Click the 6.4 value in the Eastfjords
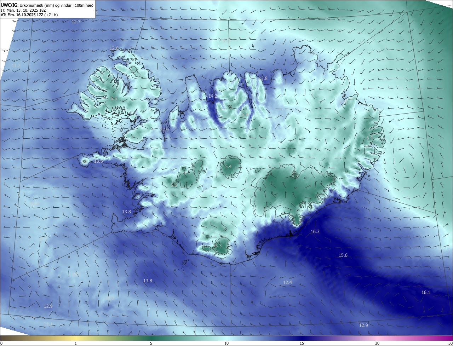The image size is (453, 346). [369, 138]
